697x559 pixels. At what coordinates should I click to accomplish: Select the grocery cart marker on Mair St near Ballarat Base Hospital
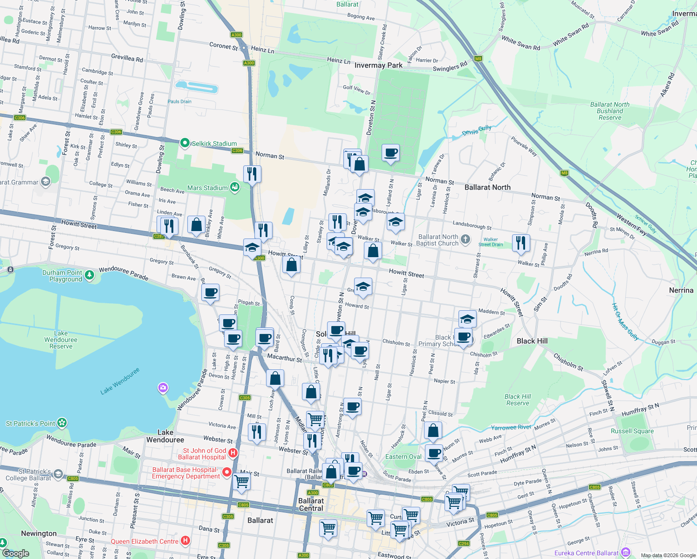[x=241, y=482]
